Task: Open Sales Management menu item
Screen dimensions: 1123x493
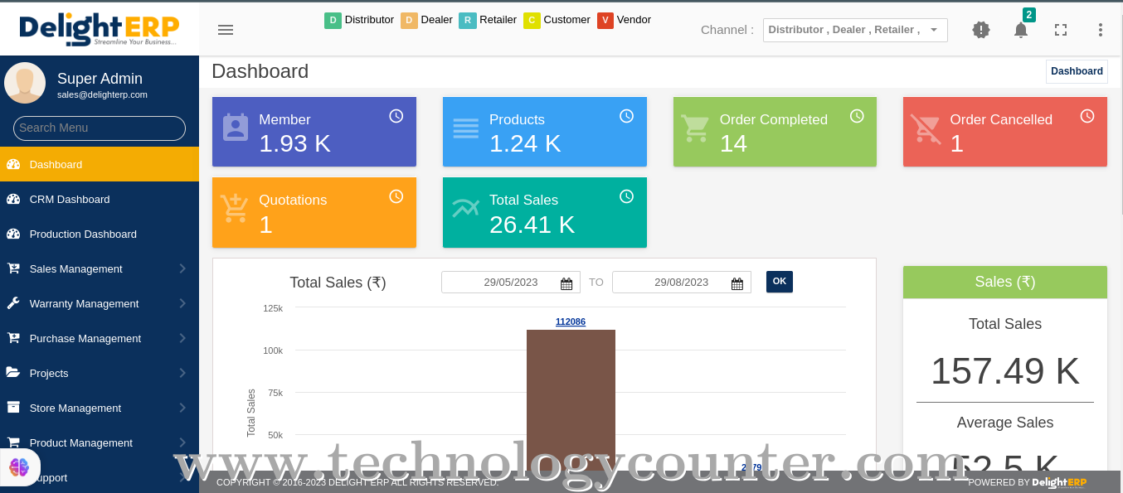Action: 100,268
